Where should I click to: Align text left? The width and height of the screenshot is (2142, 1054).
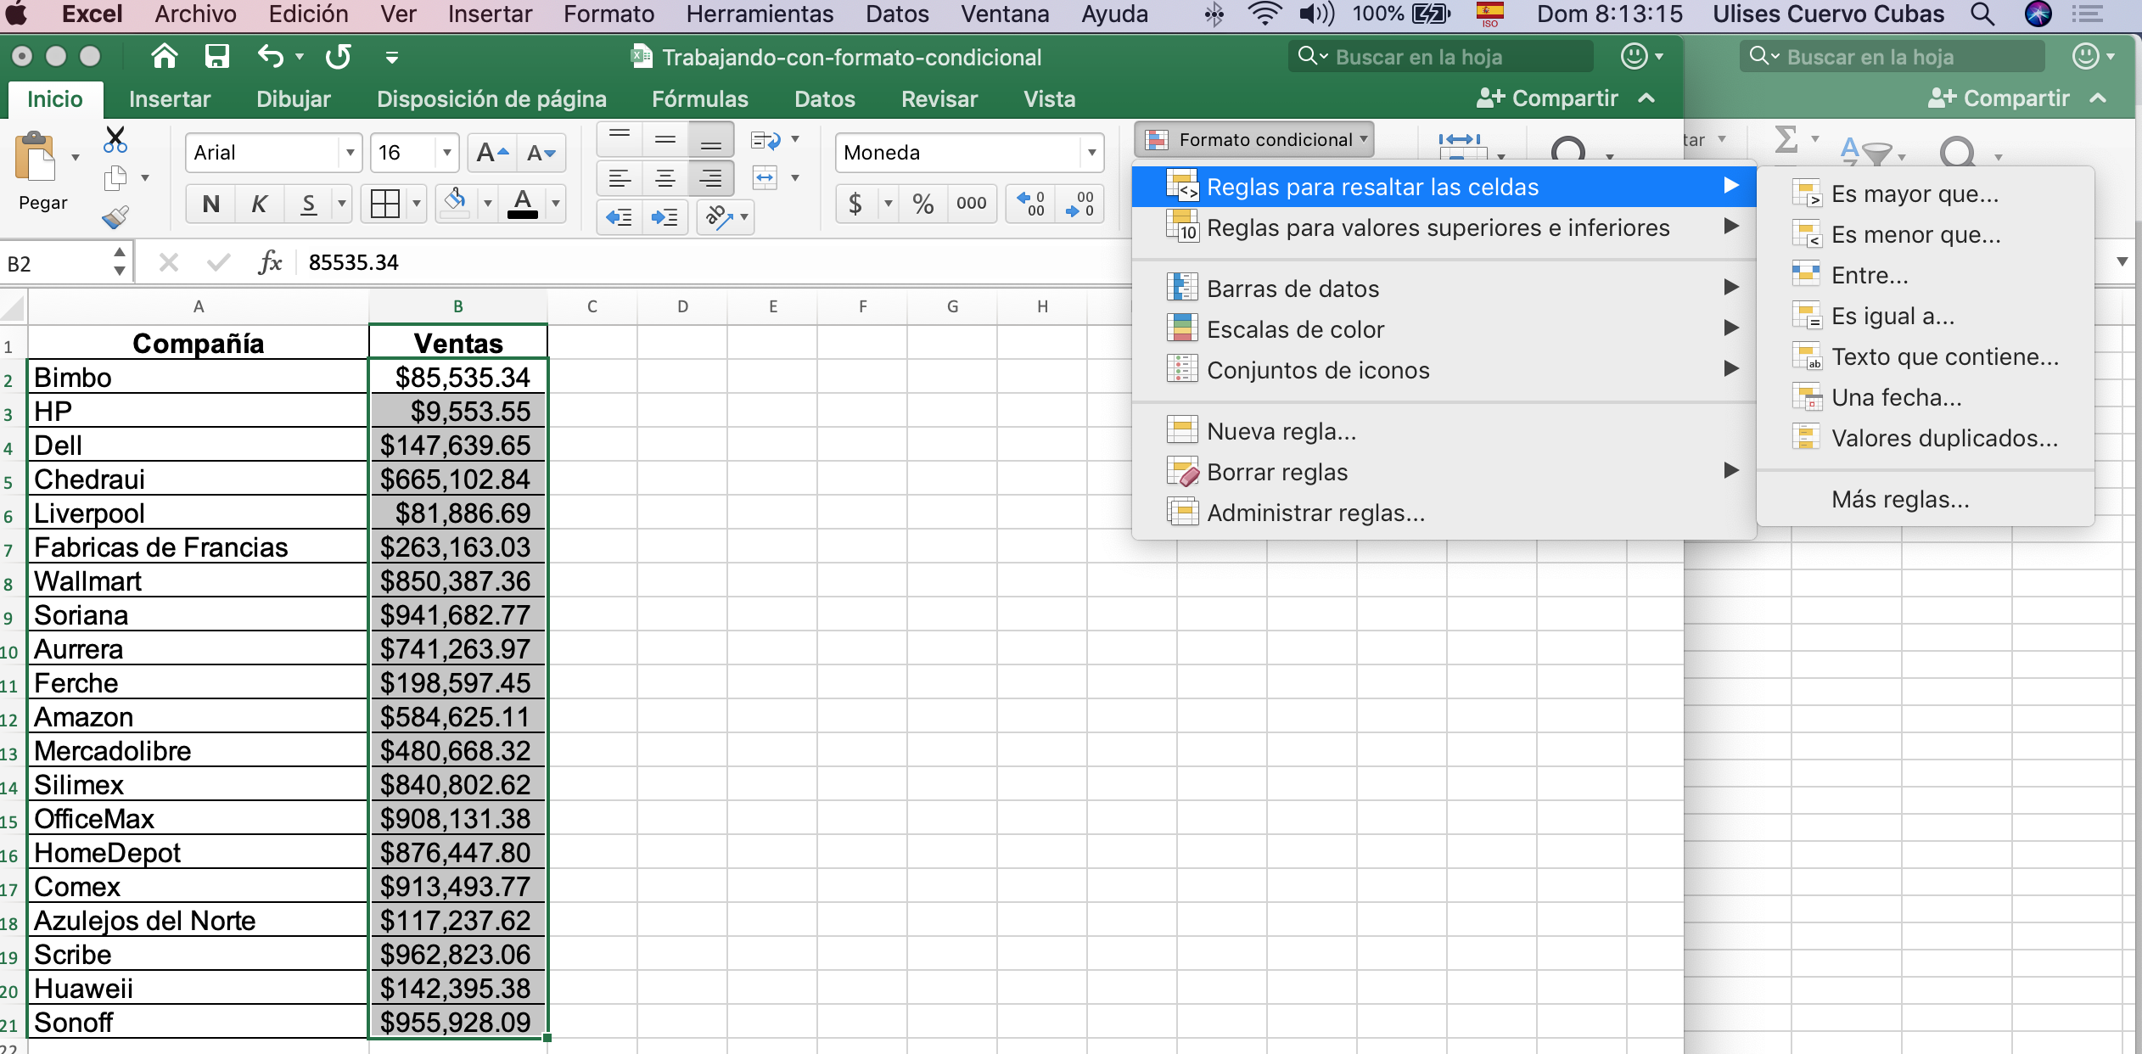[620, 178]
